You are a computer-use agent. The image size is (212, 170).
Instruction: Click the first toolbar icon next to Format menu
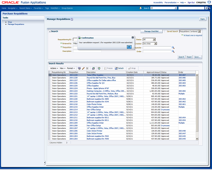(79, 68)
